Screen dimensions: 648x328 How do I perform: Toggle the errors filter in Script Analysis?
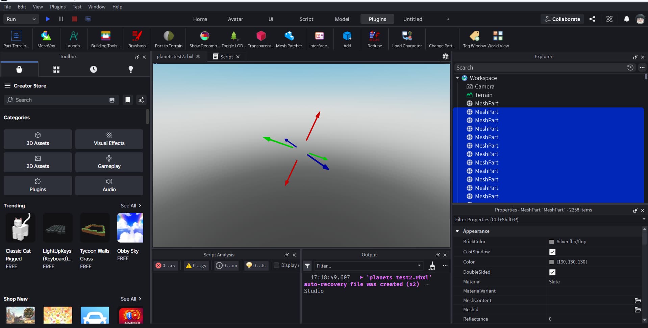coord(166,266)
